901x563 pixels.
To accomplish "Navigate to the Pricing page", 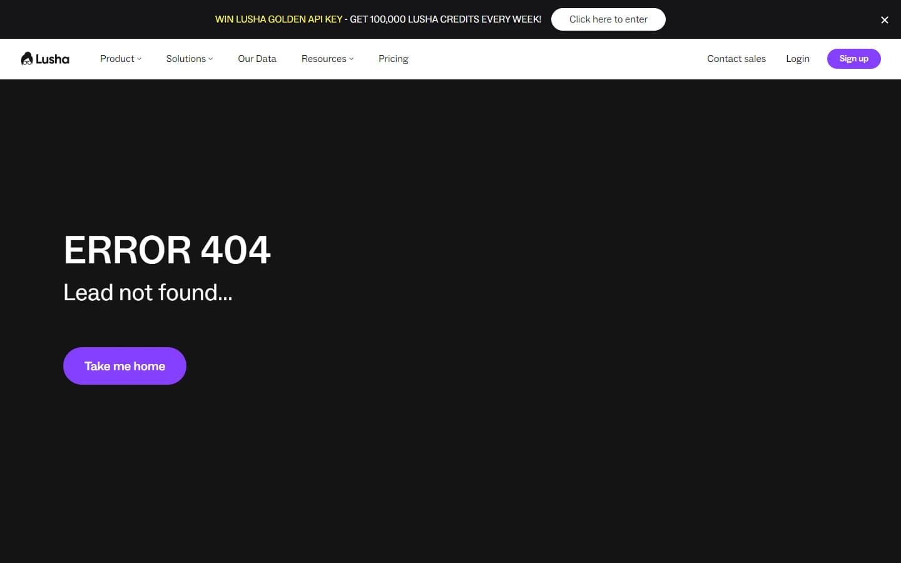I will coord(393,59).
